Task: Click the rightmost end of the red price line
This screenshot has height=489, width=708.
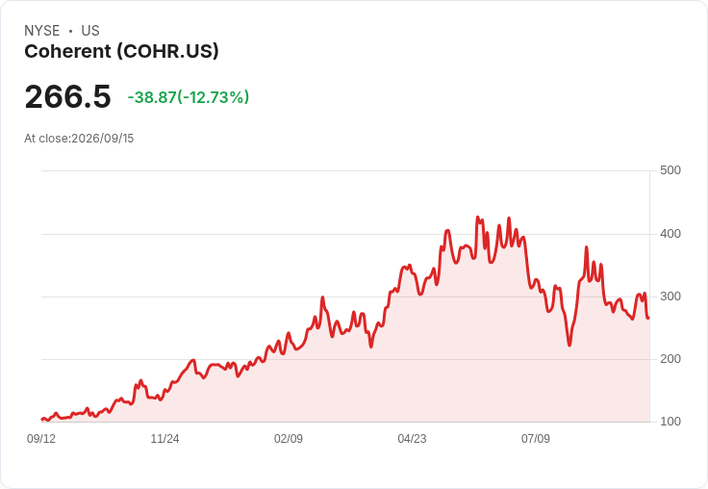Action: (x=648, y=318)
